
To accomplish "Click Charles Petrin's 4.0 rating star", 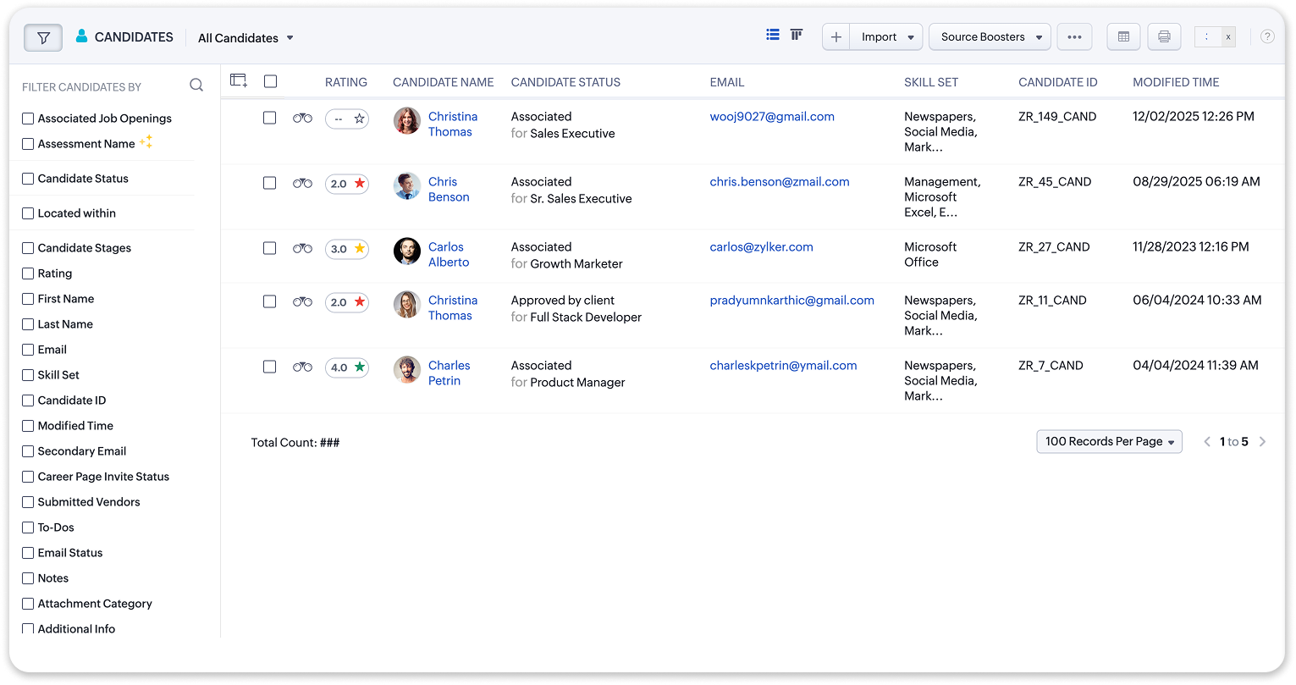I will pos(360,367).
